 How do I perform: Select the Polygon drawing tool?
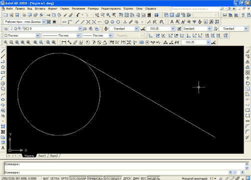coord(3,67)
